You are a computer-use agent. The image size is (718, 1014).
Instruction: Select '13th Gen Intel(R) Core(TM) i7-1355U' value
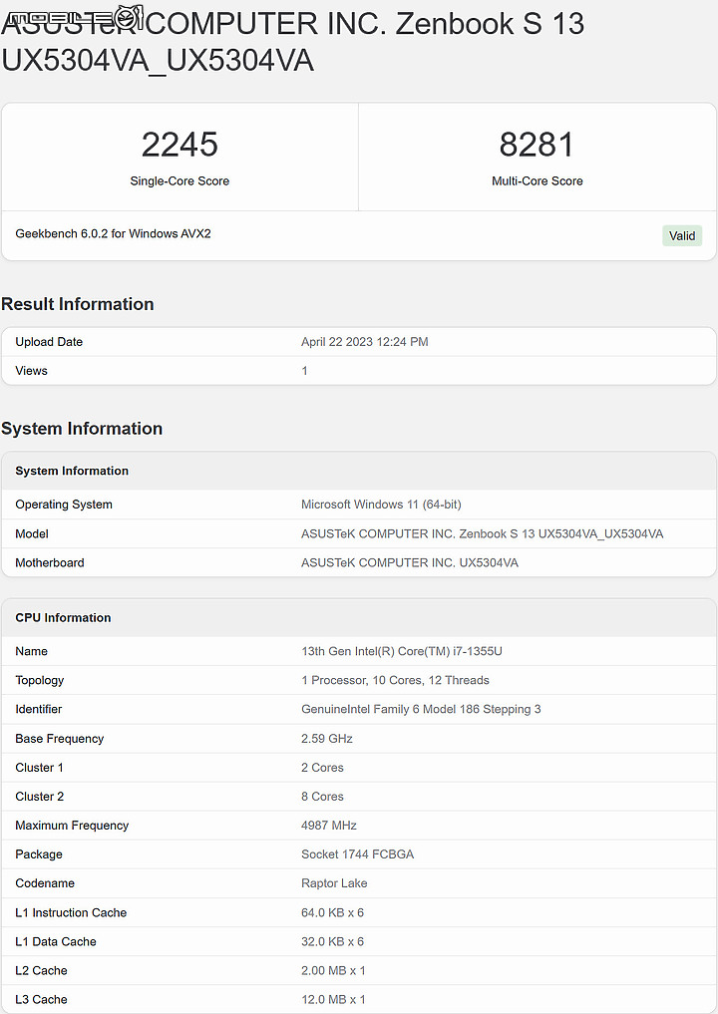[402, 651]
